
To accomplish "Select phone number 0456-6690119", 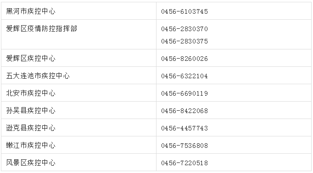I will 184,93.
